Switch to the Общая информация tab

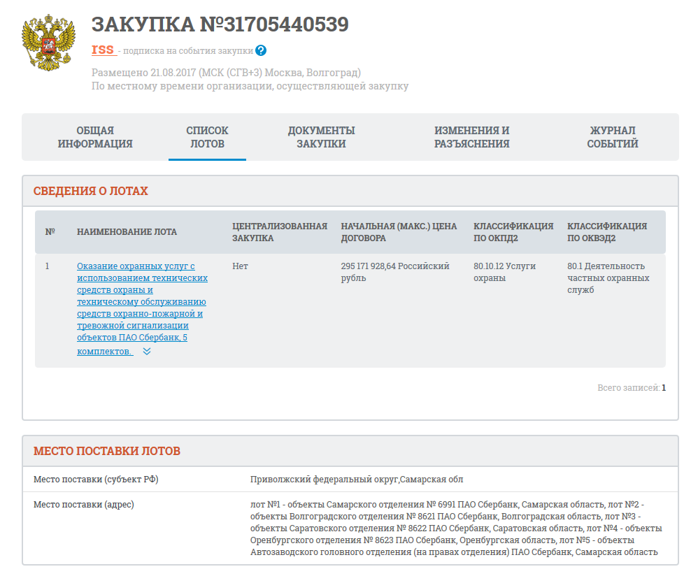(x=95, y=137)
